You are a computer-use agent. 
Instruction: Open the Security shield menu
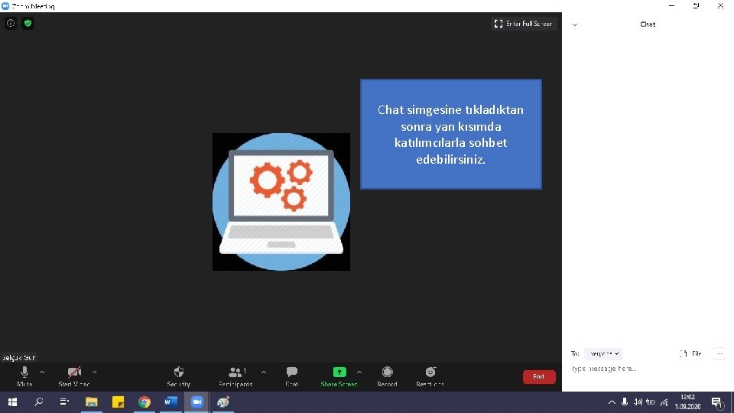pyautogui.click(x=178, y=376)
